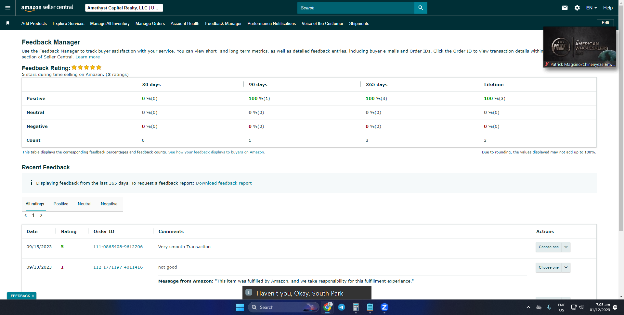Click the Amazon Seller Central logo
Viewport: 624px width, 315px height.
pos(47,8)
